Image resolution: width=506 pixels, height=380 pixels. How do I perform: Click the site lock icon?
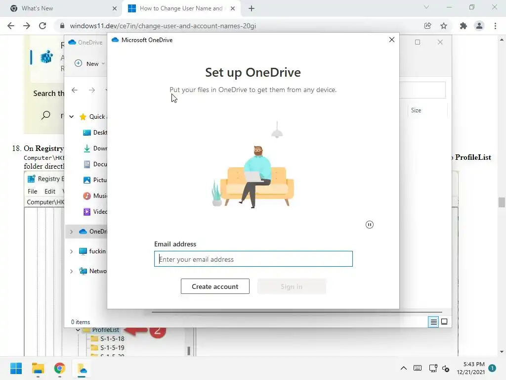(62, 26)
